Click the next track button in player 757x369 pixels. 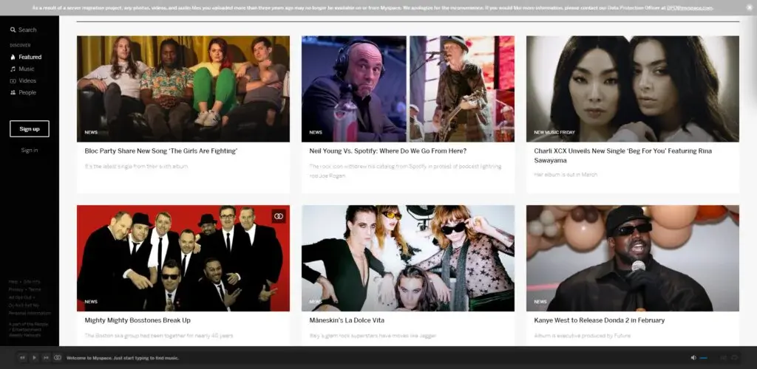(x=46, y=357)
